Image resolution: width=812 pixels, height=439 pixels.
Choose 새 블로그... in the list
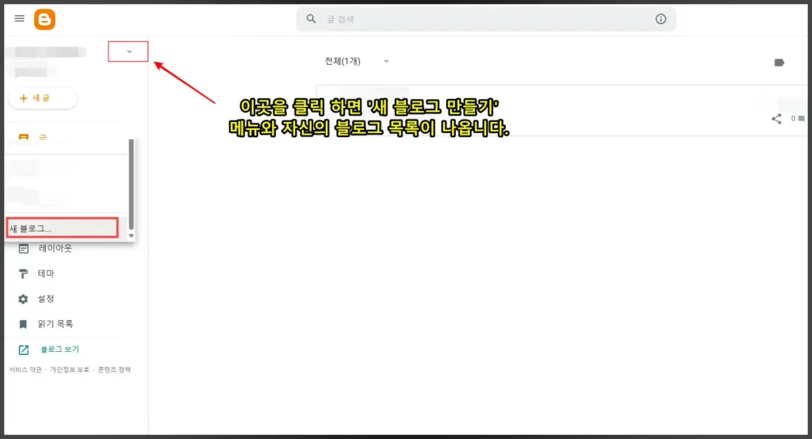point(62,228)
